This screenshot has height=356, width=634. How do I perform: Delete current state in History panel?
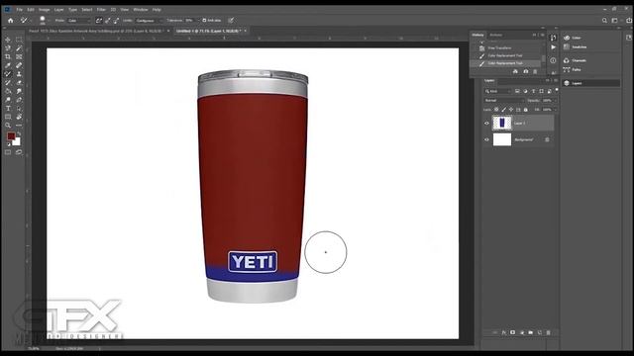pos(535,71)
